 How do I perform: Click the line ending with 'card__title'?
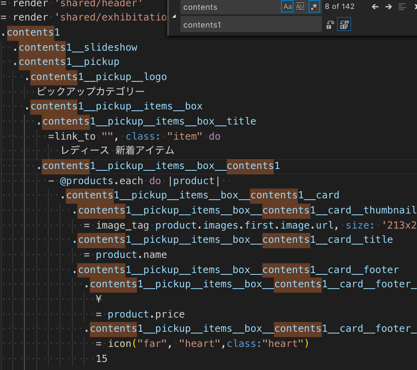coord(233,240)
